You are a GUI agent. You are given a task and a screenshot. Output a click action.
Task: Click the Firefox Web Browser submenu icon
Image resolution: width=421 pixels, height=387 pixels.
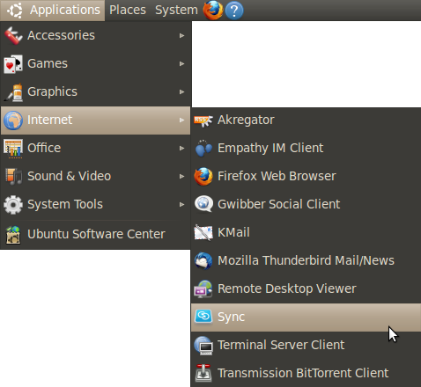[203, 177]
